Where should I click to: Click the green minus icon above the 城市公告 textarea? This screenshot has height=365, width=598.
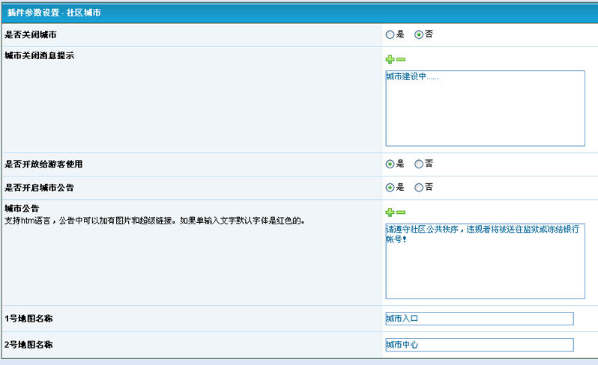coord(401,212)
